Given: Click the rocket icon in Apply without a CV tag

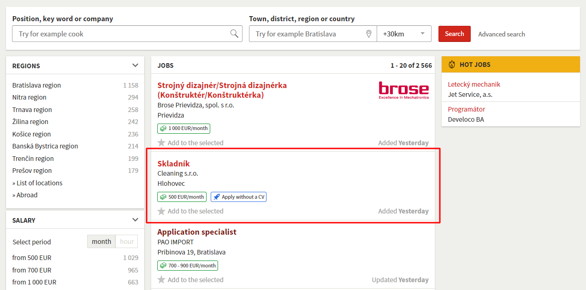Looking at the screenshot, I should pyautogui.click(x=217, y=197).
